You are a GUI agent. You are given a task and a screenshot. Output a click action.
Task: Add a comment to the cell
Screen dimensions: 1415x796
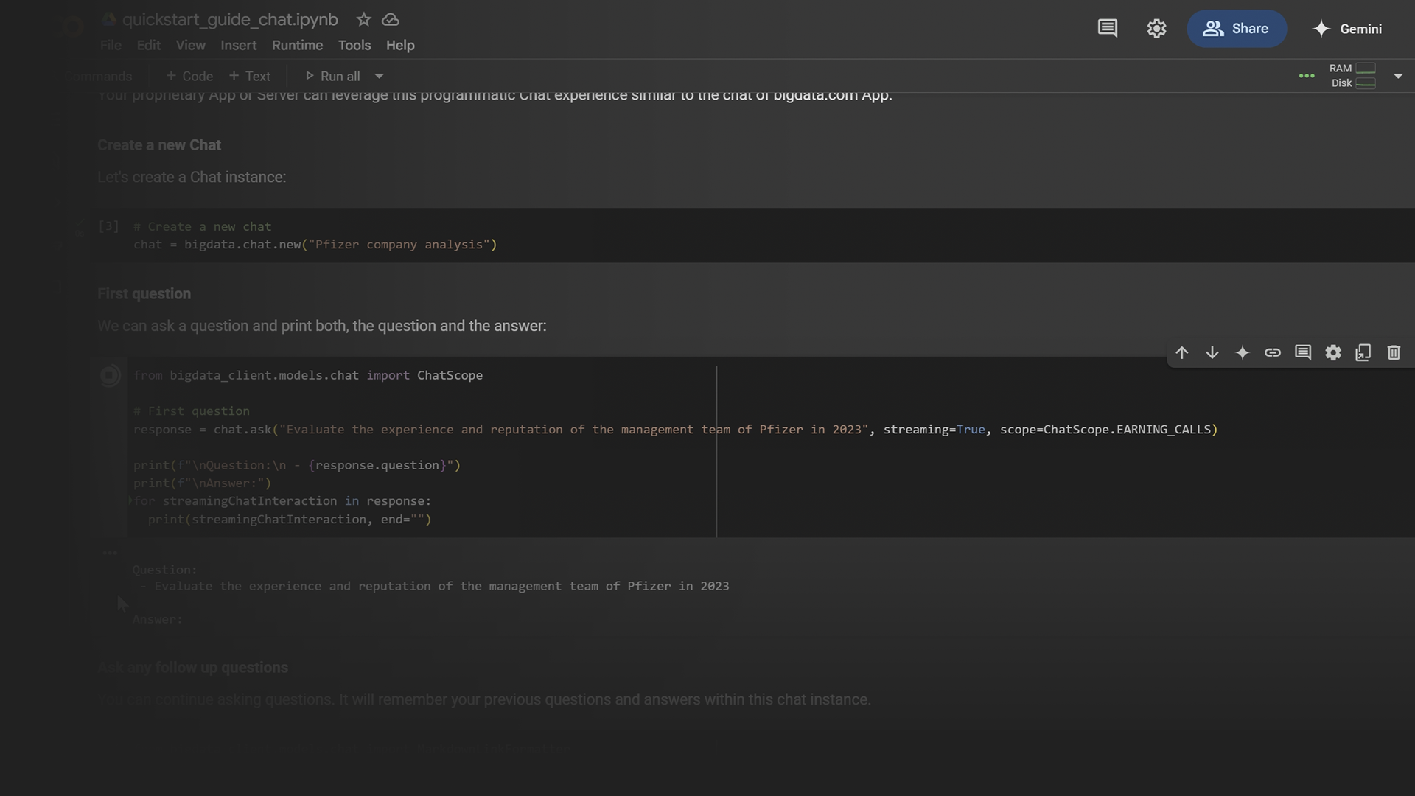(x=1302, y=353)
